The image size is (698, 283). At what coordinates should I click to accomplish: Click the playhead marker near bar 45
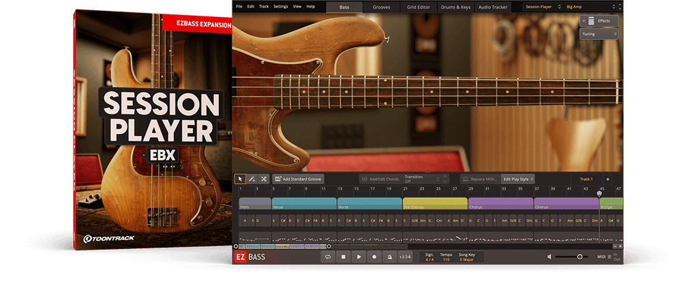click(599, 194)
